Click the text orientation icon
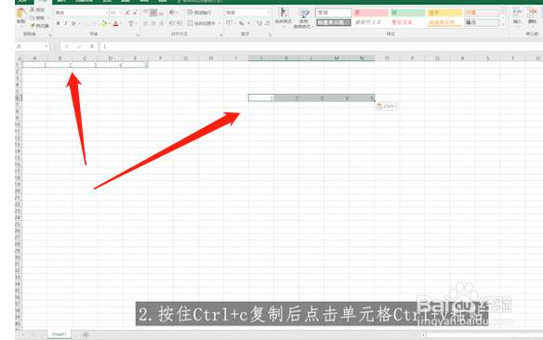Image resolution: width=543 pixels, height=340 pixels. 172,13
